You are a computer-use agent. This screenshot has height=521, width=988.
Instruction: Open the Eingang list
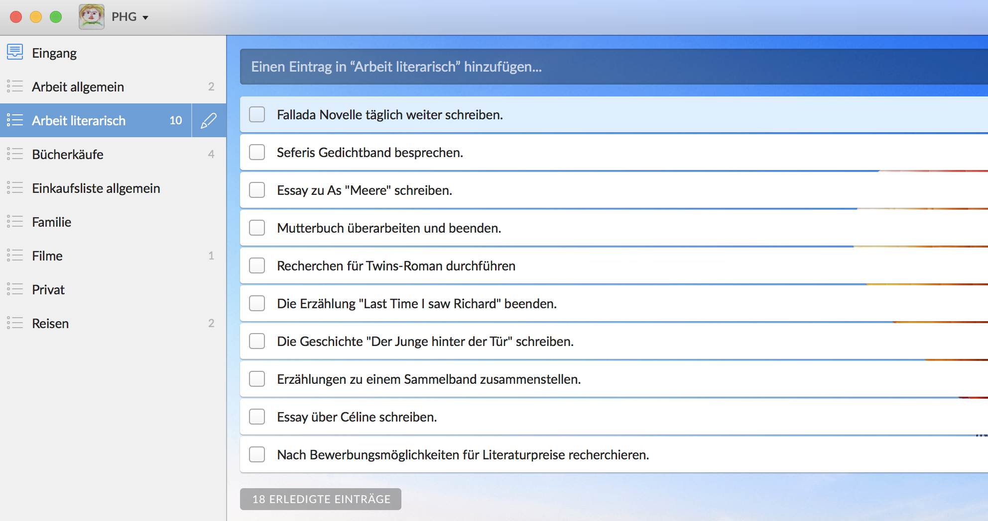[113, 53]
